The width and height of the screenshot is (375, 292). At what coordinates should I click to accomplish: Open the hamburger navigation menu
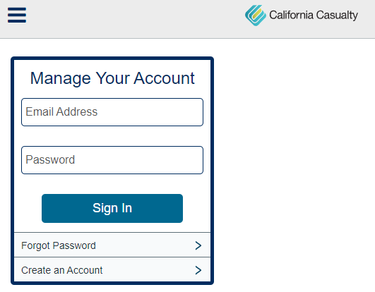[x=17, y=15]
